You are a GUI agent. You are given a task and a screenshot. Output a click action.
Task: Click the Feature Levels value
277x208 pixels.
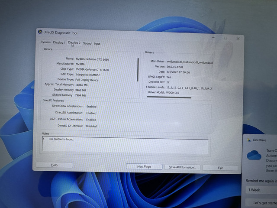tap(189, 88)
